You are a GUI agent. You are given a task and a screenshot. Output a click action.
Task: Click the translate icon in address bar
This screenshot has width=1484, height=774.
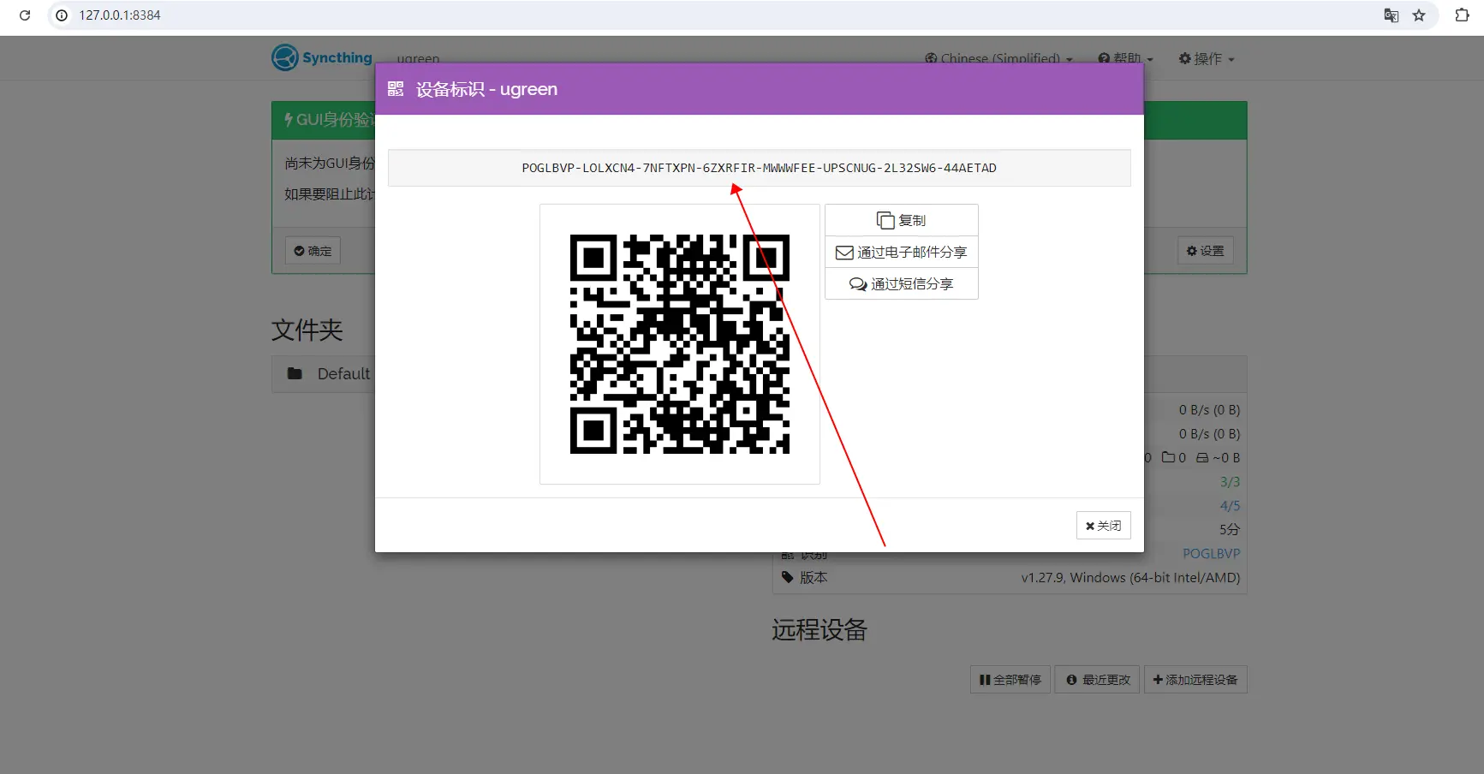[x=1392, y=15]
